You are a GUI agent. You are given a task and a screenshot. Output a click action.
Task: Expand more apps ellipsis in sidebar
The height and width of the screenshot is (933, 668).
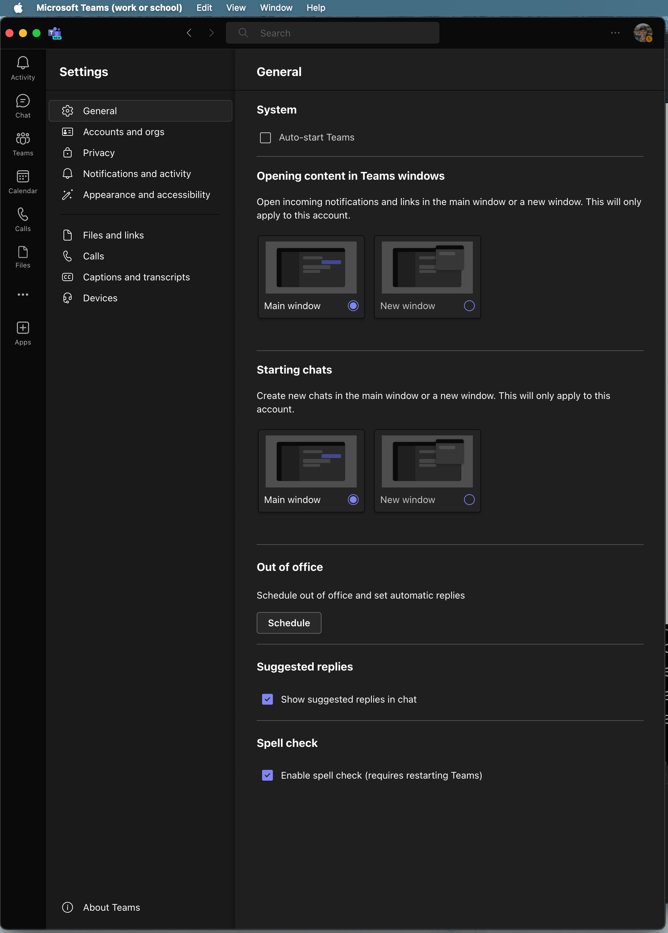(23, 295)
